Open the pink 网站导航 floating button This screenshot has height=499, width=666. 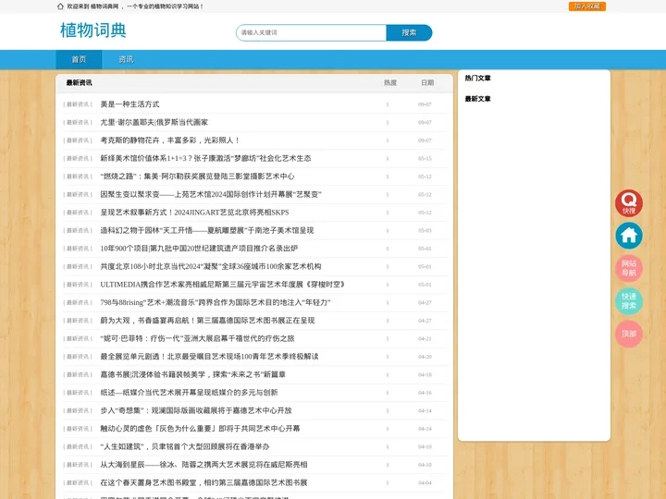coord(629,268)
